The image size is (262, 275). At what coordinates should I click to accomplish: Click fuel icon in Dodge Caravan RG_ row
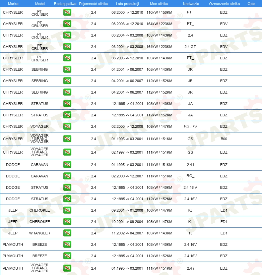67,176
